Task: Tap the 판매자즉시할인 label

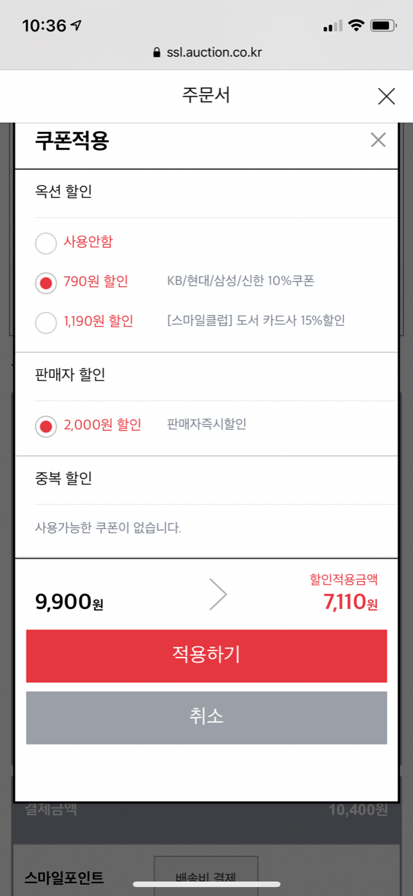Action: pyautogui.click(x=206, y=425)
